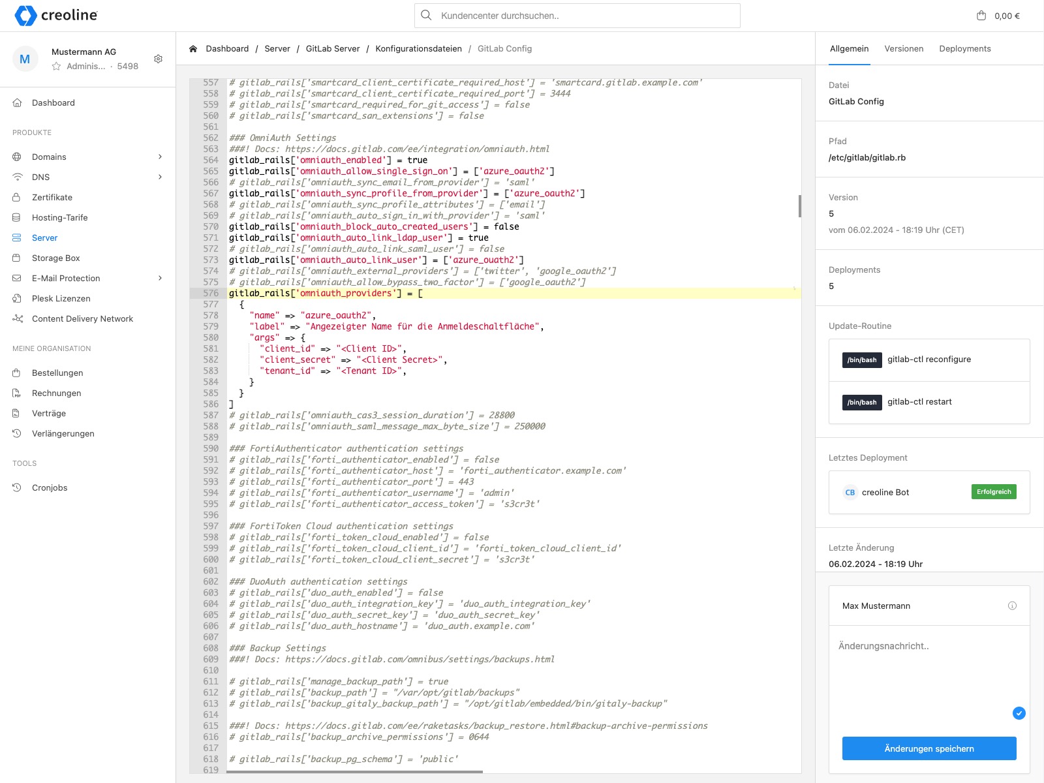Image resolution: width=1044 pixels, height=783 pixels.
Task: Click the CB creoline Bot avatar
Action: point(850,493)
